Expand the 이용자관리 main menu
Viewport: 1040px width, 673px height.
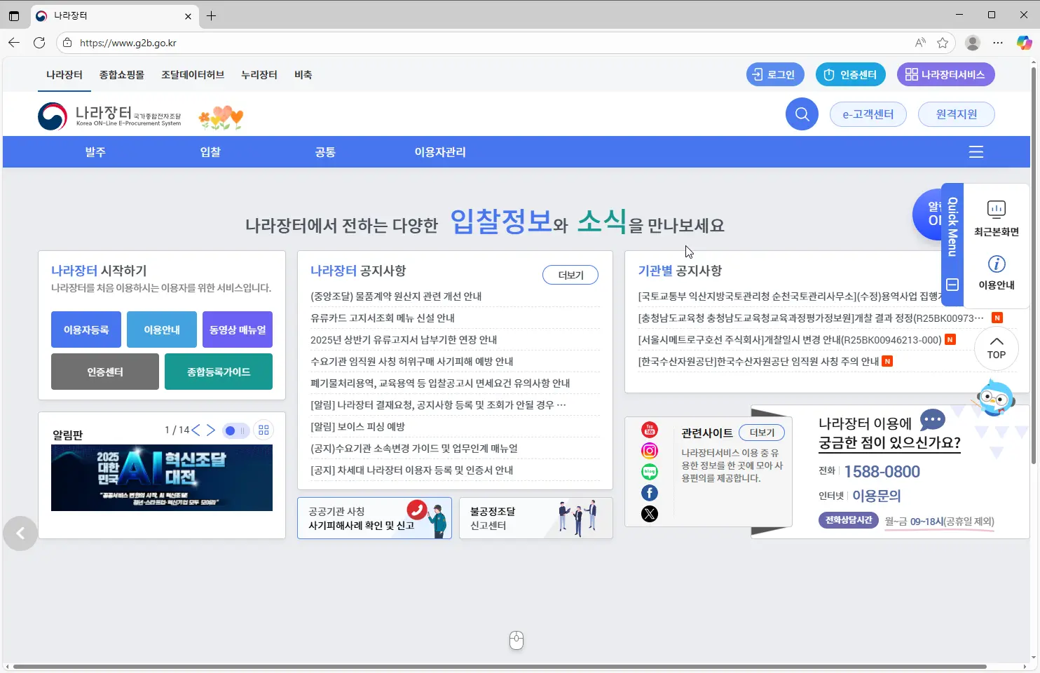point(440,152)
